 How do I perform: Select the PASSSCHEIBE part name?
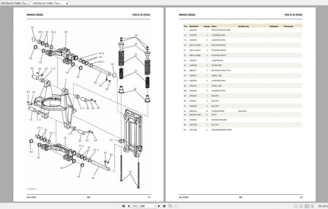[x=218, y=111]
